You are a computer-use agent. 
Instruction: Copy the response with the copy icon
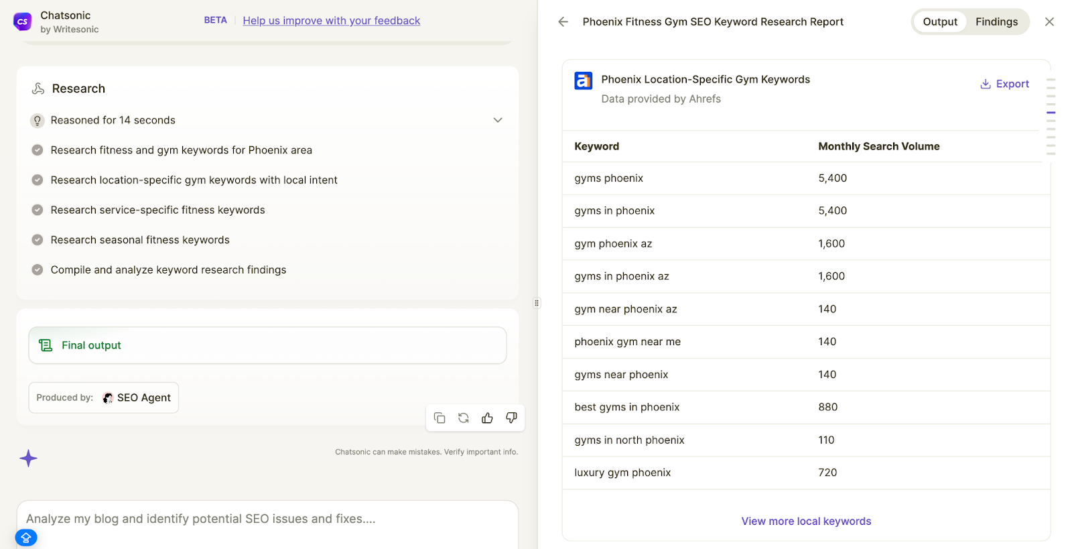click(x=440, y=418)
